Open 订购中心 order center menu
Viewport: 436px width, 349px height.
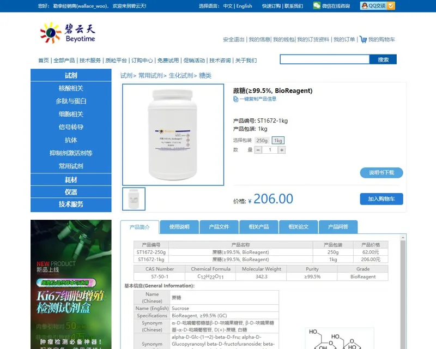click(142, 61)
